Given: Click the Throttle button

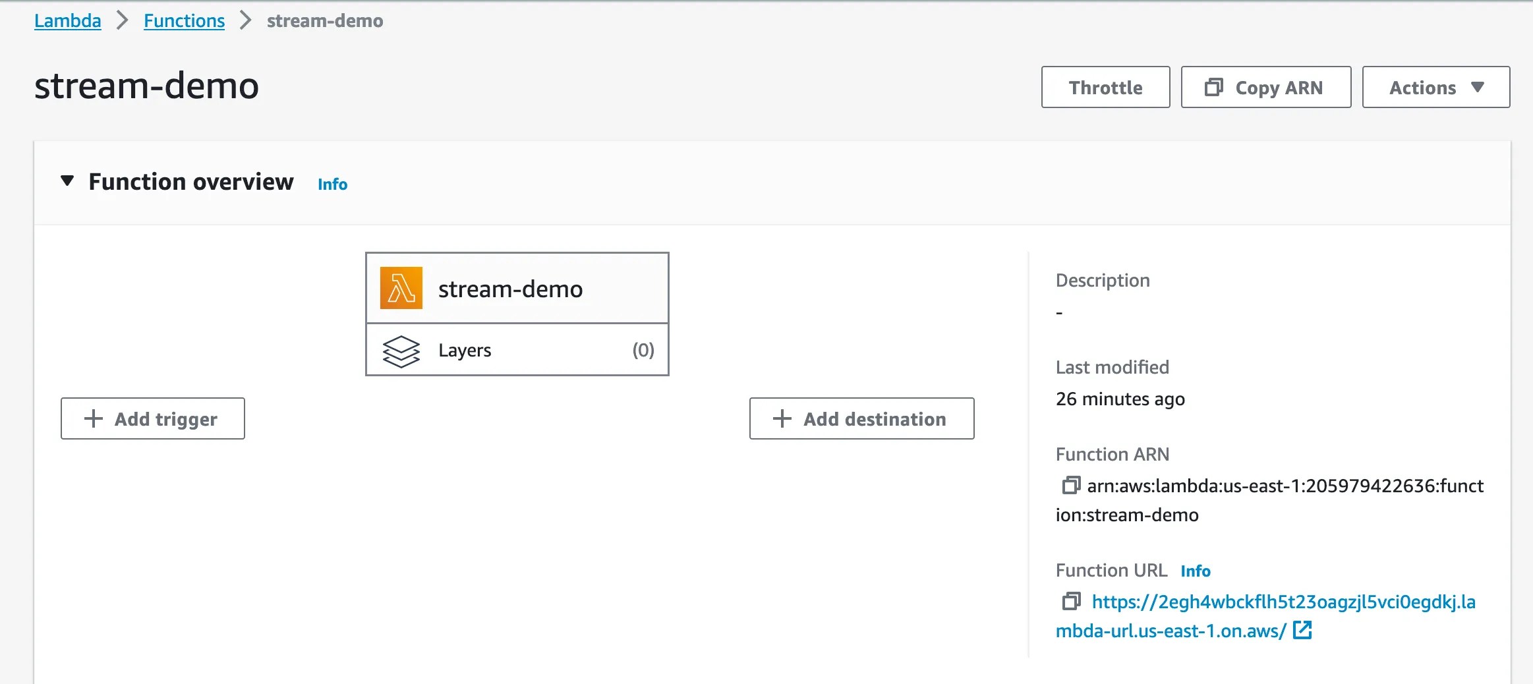Looking at the screenshot, I should 1105,86.
